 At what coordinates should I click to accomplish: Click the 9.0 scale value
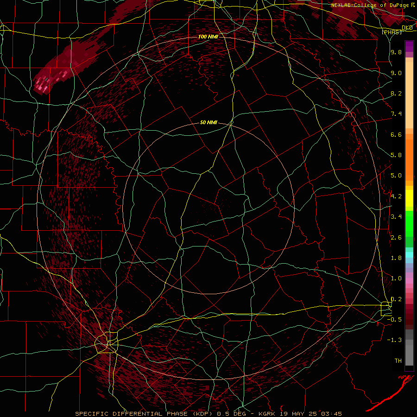pos(396,73)
